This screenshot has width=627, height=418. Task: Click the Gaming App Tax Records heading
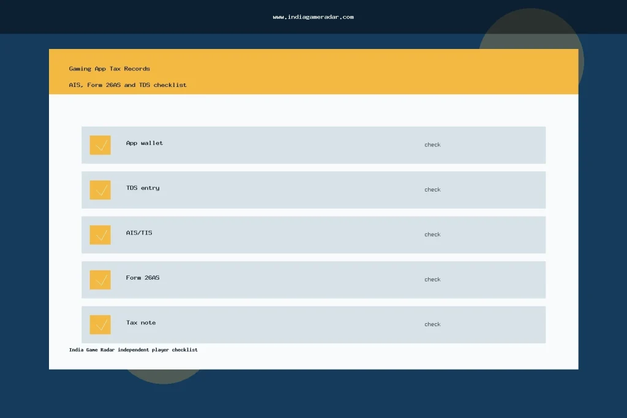click(110, 69)
